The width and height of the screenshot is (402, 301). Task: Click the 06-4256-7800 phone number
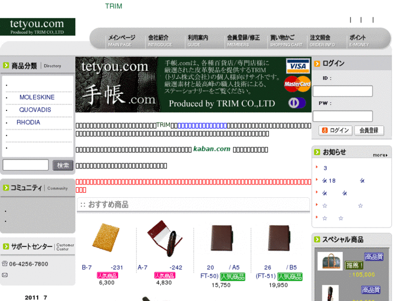click(x=28, y=264)
